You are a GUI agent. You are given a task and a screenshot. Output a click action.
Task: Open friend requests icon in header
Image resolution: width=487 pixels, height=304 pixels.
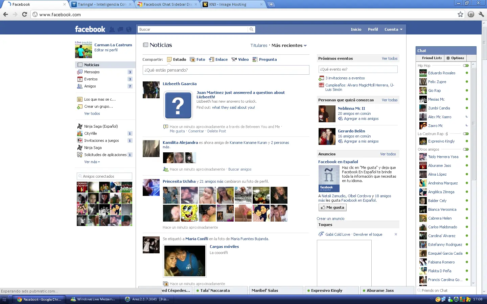(112, 29)
